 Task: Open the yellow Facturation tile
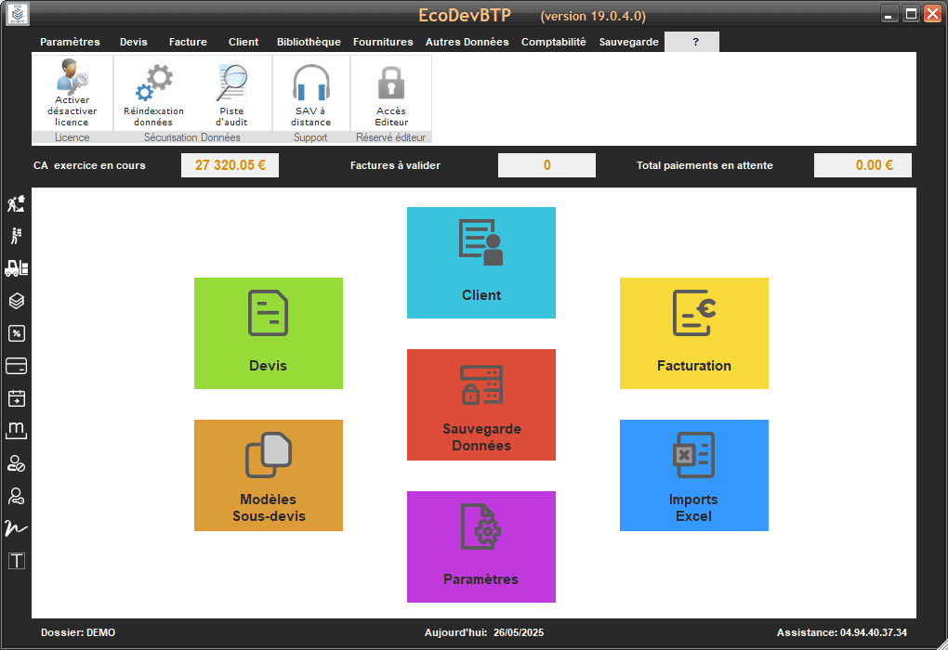point(693,332)
